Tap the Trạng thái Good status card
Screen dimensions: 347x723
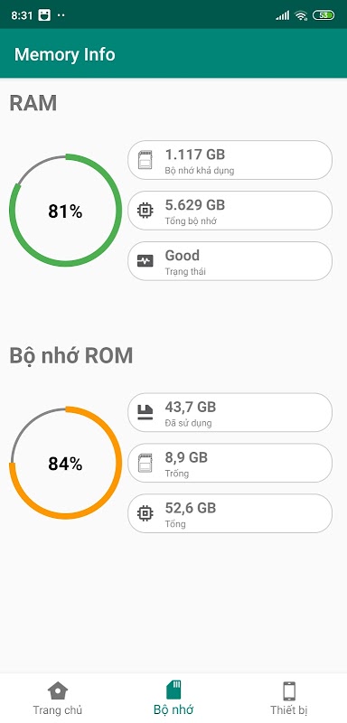pyautogui.click(x=230, y=261)
